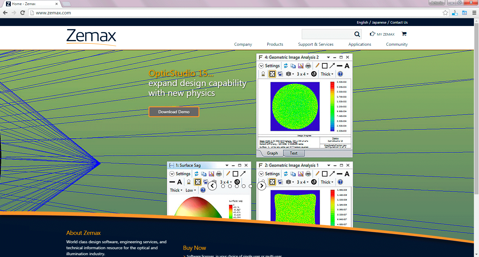Viewport: 479px width, 257px height.
Task: Click refresh icon in Surface Sag window
Action: (196, 174)
